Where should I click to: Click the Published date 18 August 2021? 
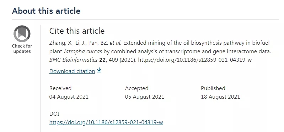click(220, 97)
